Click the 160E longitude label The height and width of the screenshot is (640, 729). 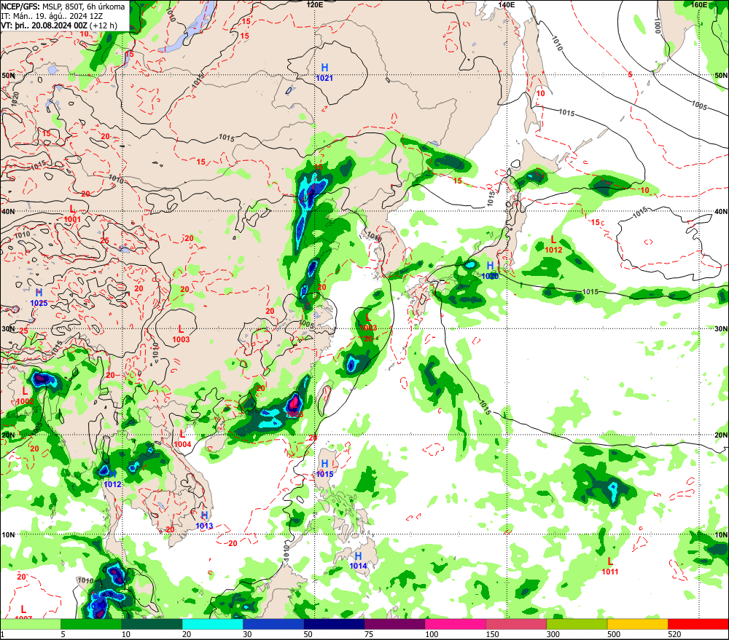tap(699, 4)
